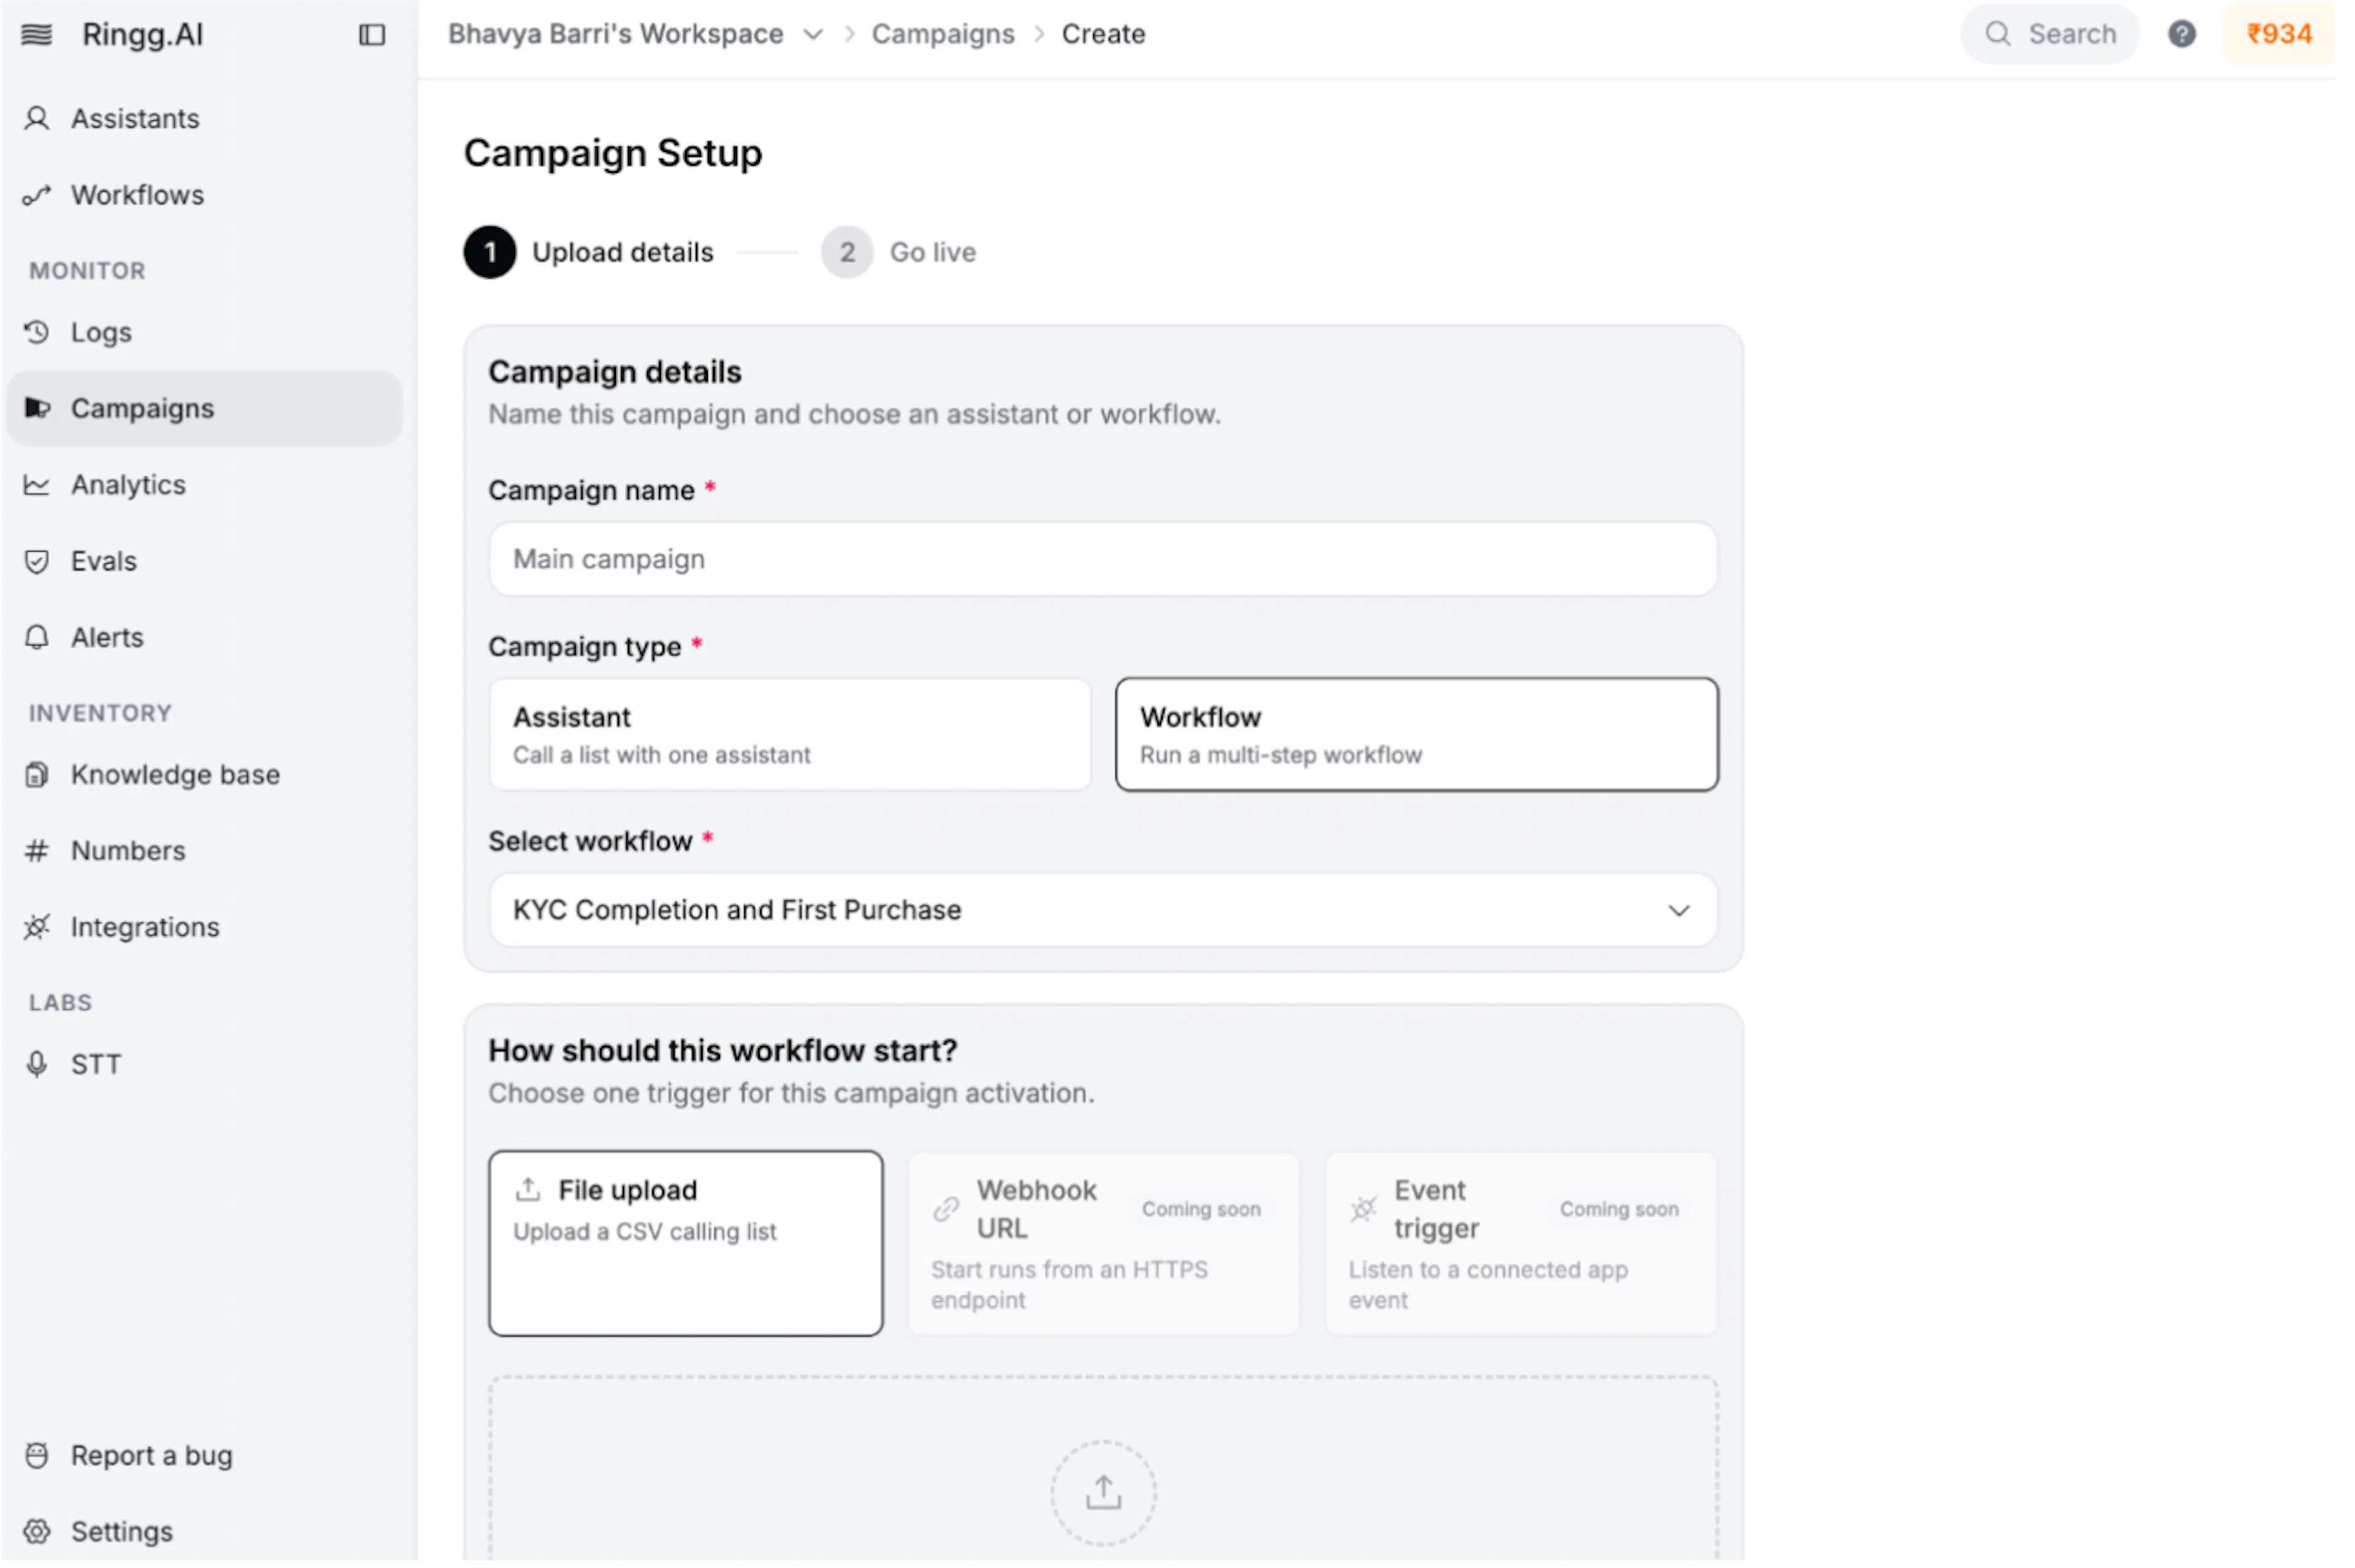The width and height of the screenshot is (2355, 1568).
Task: Click the Search box field
Action: (x=2050, y=34)
